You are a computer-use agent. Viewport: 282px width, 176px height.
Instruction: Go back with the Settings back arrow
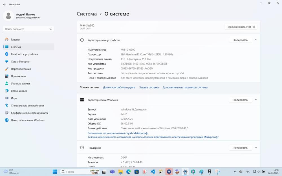point(4,5)
